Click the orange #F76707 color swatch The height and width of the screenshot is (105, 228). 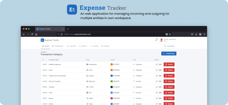[112, 64]
